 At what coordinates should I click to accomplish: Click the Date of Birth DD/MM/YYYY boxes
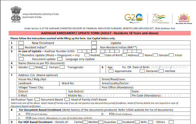tap(170, 67)
